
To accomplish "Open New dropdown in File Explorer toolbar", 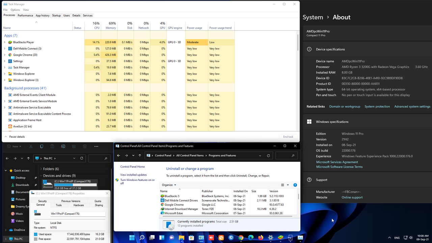I will tap(15, 146).
